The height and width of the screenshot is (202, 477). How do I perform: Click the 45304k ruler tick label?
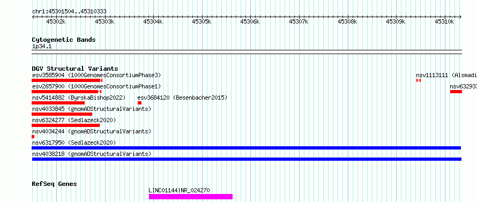[153, 21]
